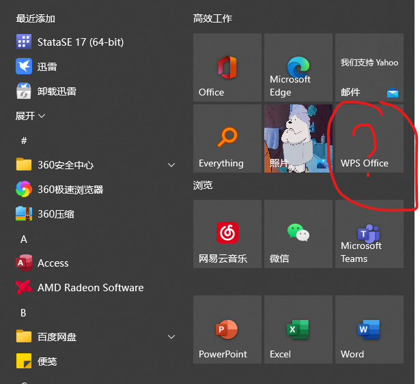Click the 最近添加 section heading
The height and width of the screenshot is (384, 420).
[36, 18]
